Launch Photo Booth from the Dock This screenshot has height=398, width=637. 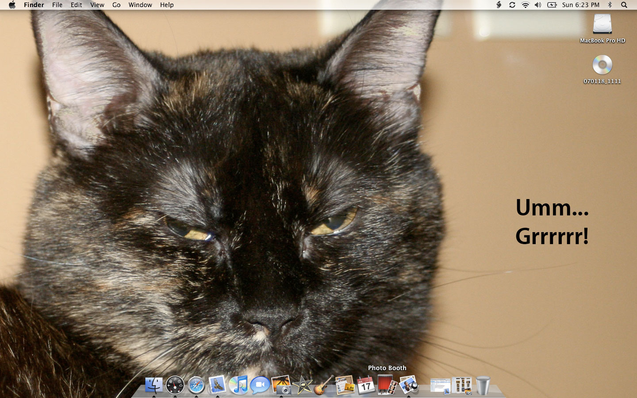pyautogui.click(x=387, y=384)
